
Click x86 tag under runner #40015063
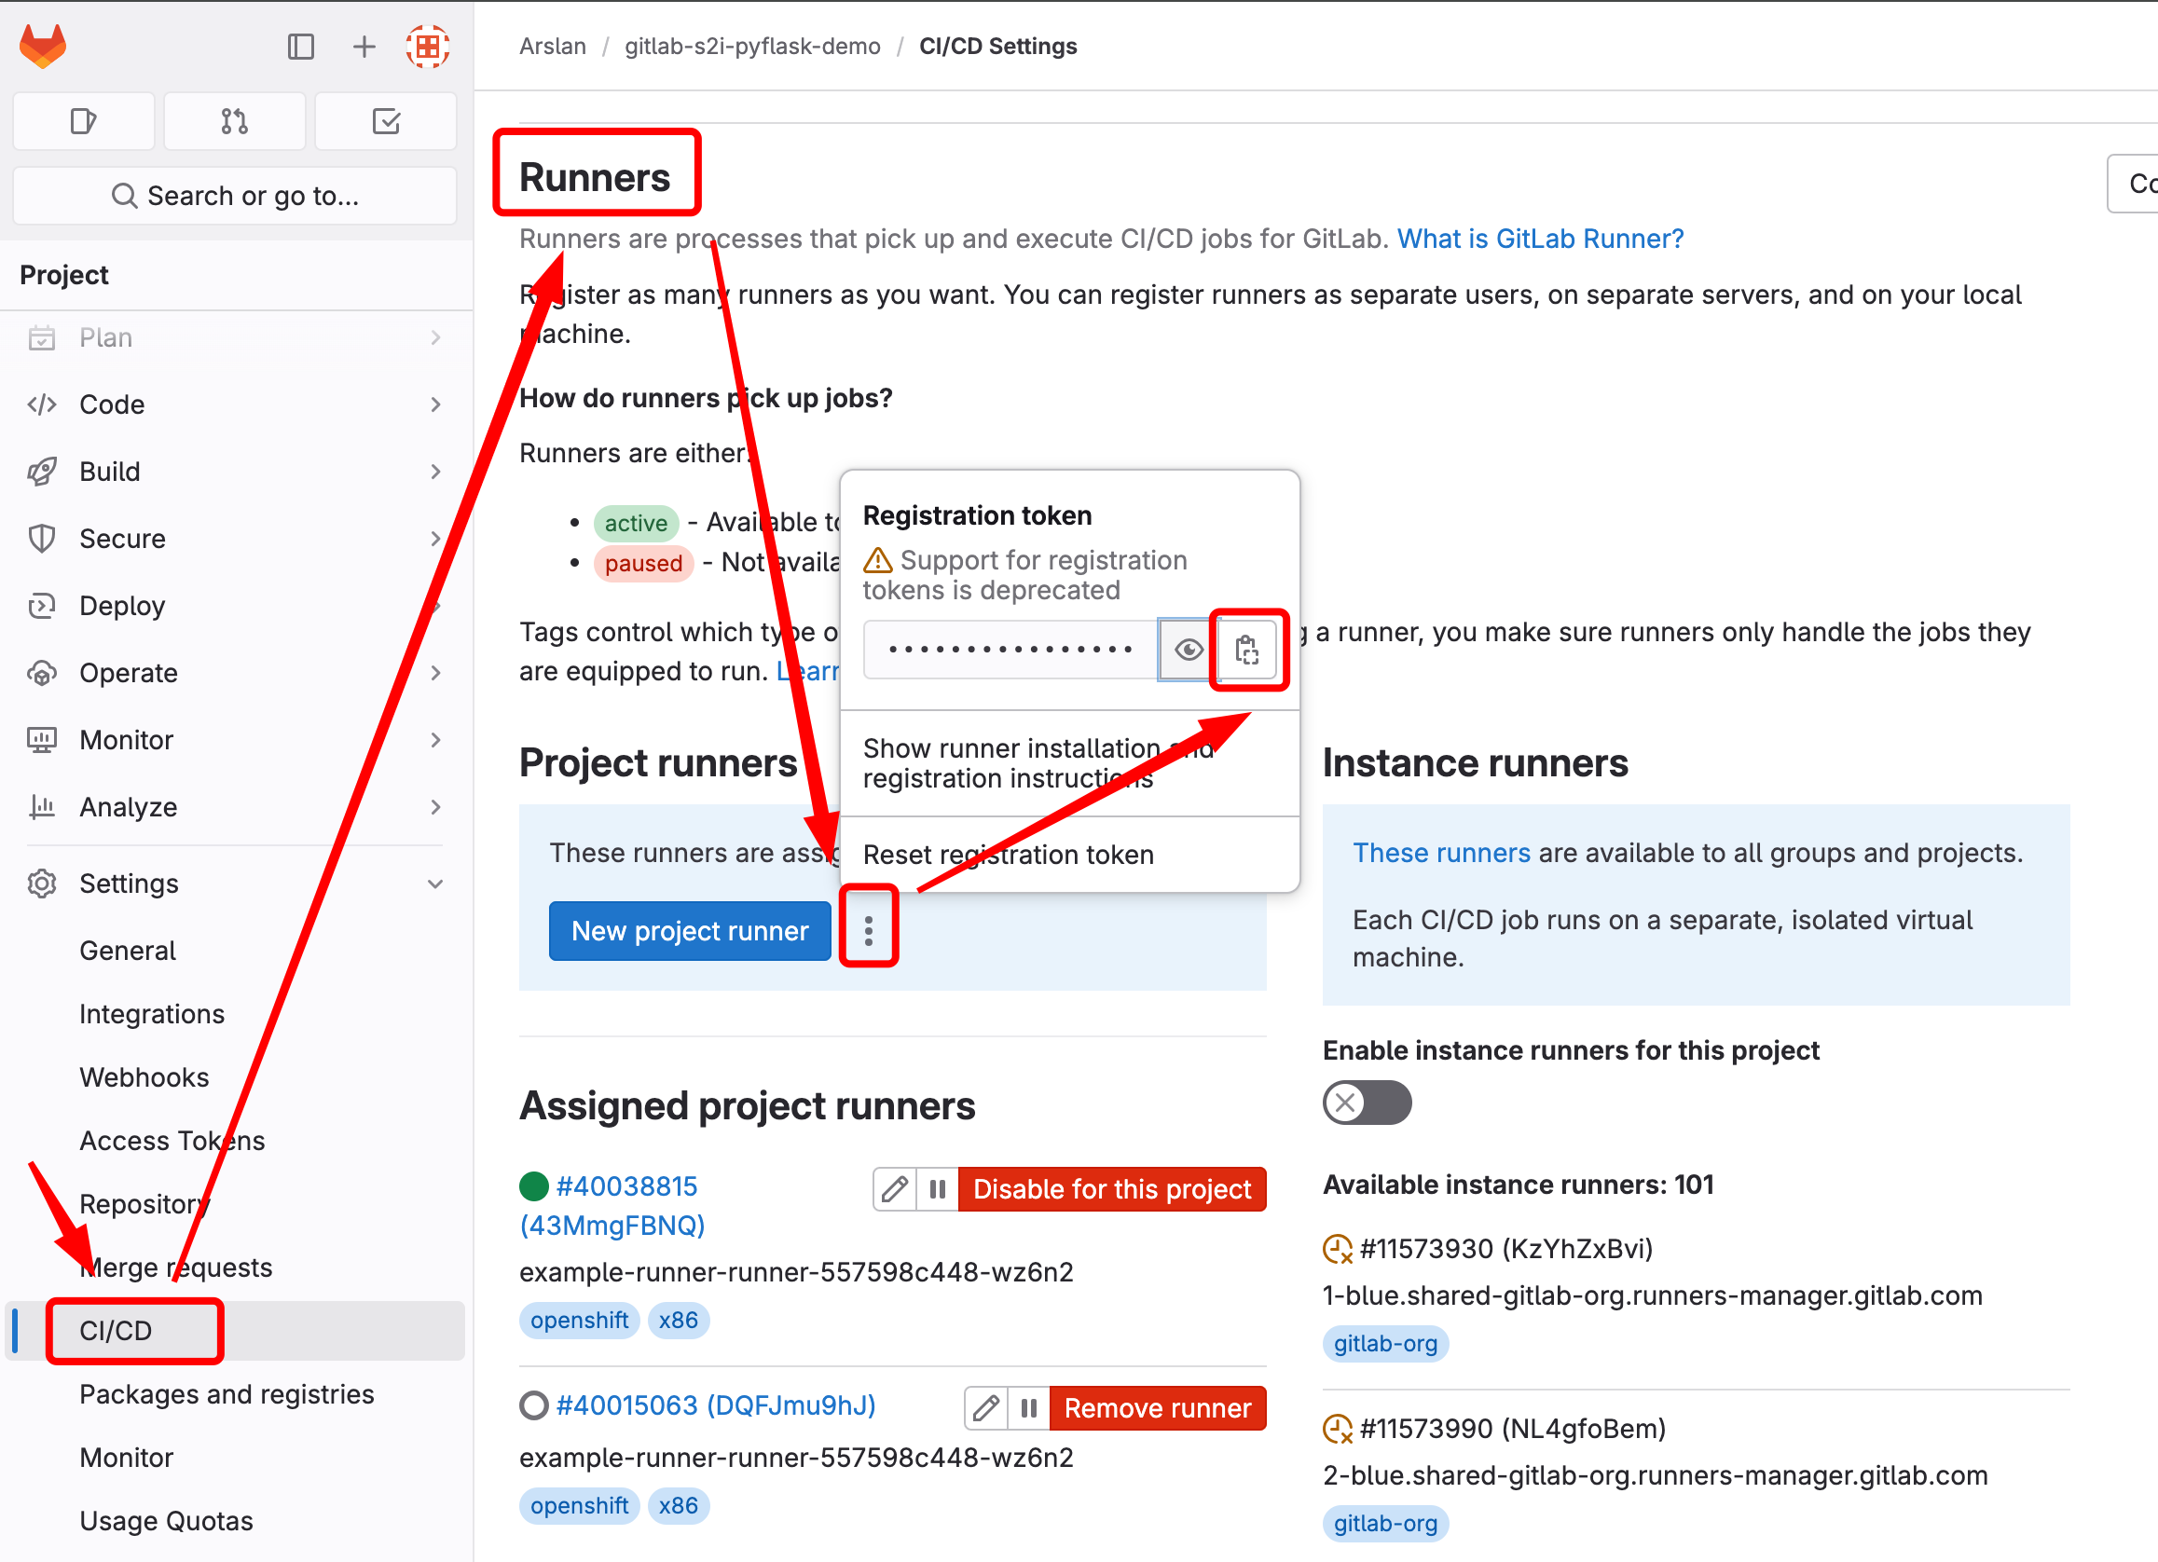(679, 1506)
